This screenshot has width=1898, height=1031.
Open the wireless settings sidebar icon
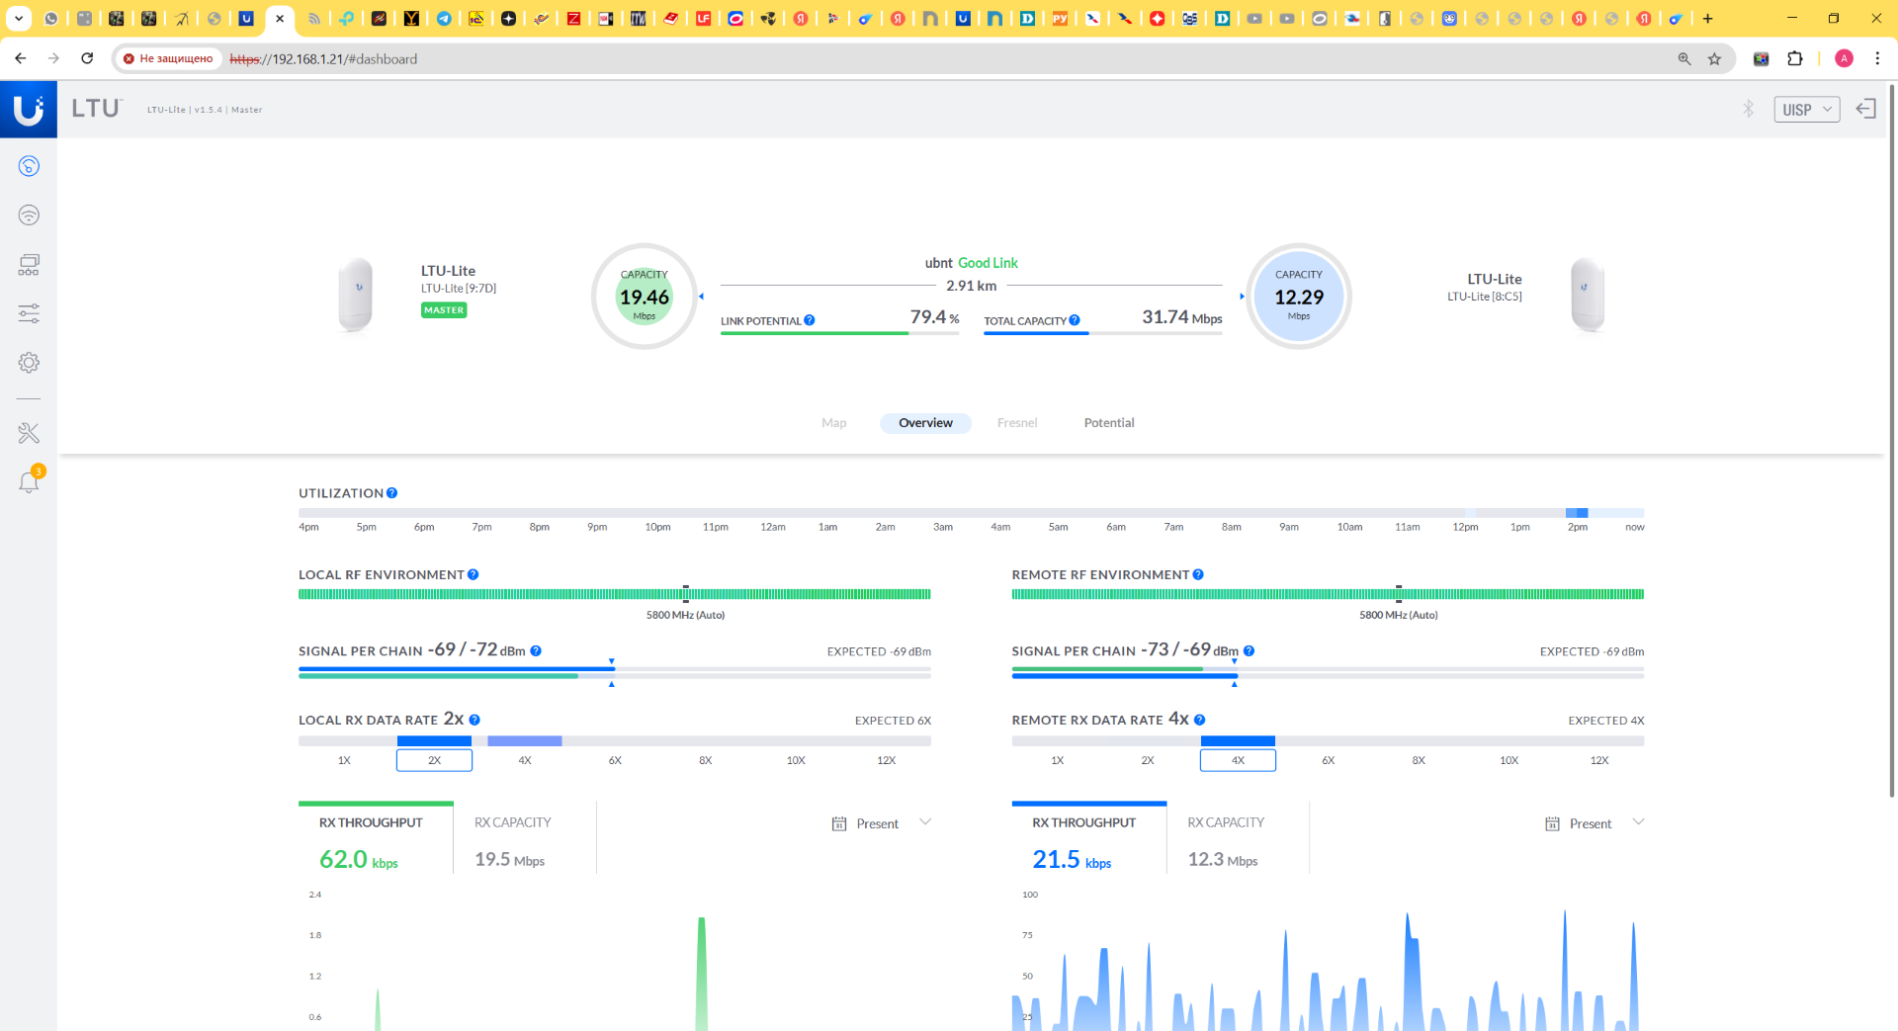(29, 215)
